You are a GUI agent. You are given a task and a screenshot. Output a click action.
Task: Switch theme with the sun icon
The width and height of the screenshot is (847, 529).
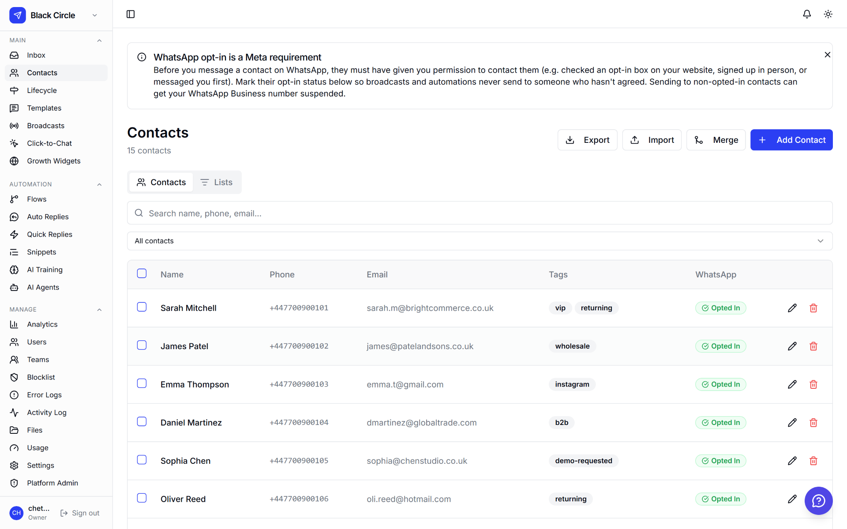tap(828, 14)
